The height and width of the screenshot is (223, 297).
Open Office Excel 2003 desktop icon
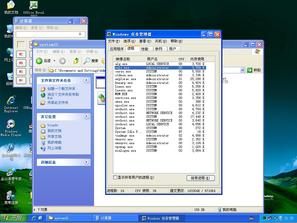pyautogui.click(x=34, y=5)
